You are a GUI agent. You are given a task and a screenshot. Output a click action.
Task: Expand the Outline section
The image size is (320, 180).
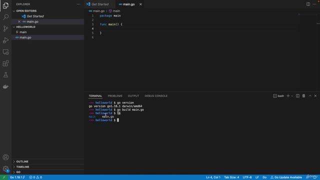click(x=22, y=161)
